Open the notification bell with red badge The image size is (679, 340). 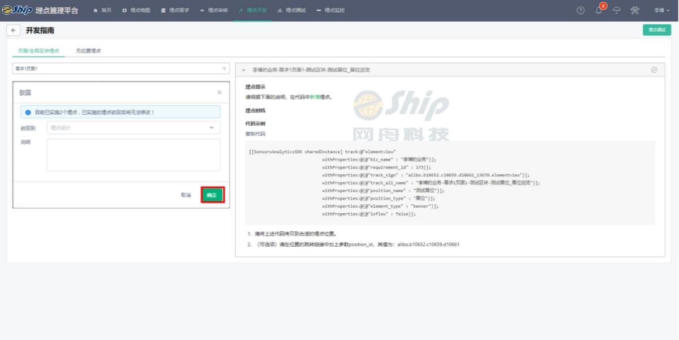tap(599, 10)
